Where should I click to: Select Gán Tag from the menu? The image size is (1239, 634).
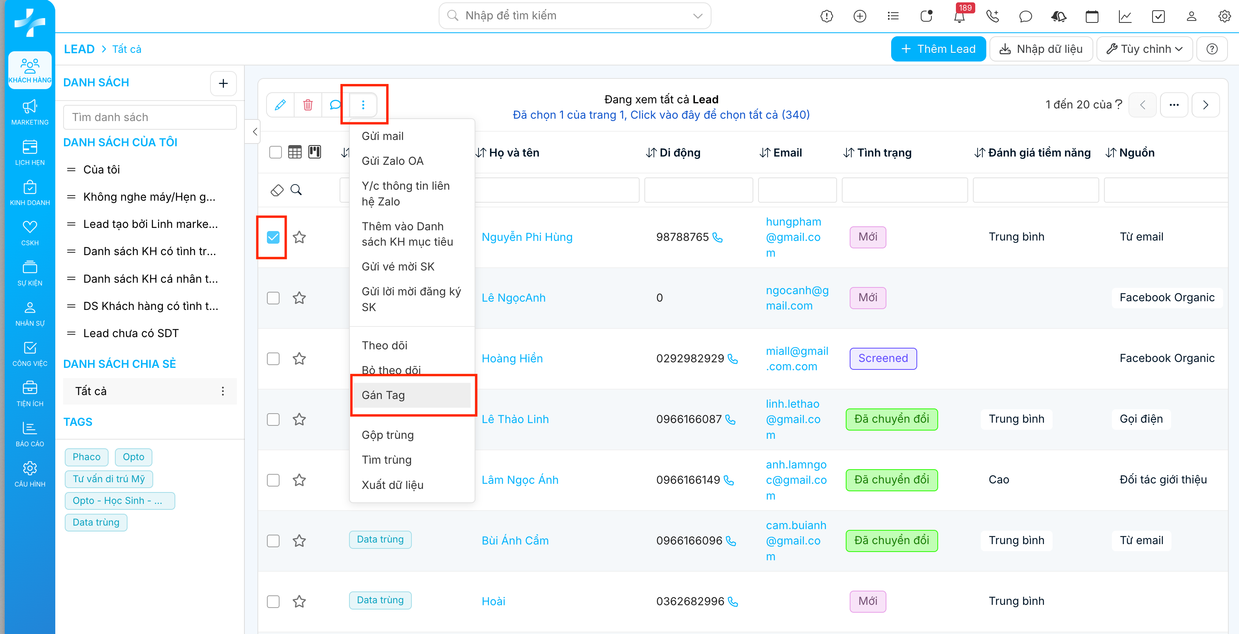(x=383, y=395)
